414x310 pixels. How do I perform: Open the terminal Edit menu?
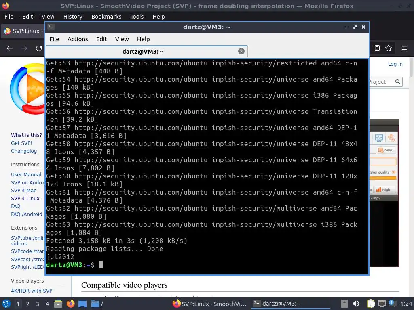pyautogui.click(x=101, y=39)
